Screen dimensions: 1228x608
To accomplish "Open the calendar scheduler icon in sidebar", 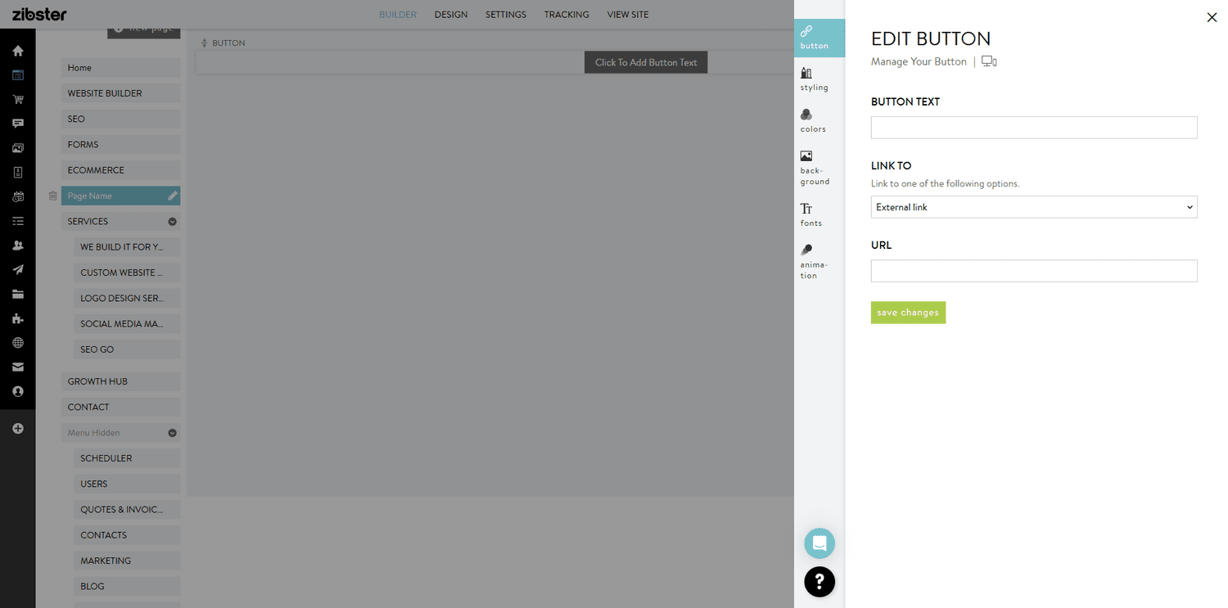I will coord(17,197).
